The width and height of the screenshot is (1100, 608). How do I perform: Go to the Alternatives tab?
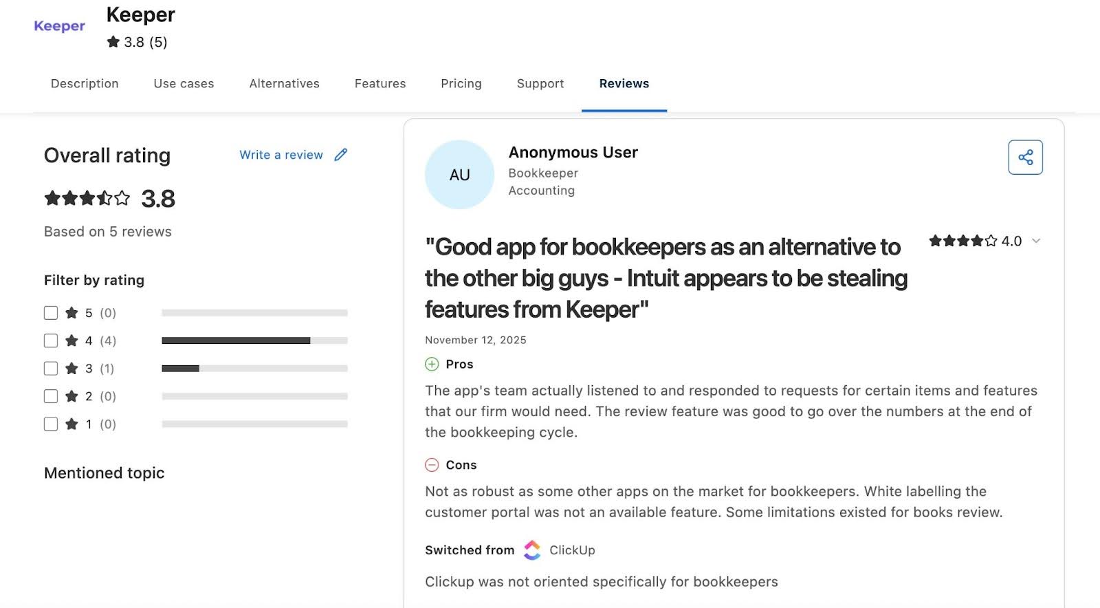(284, 83)
